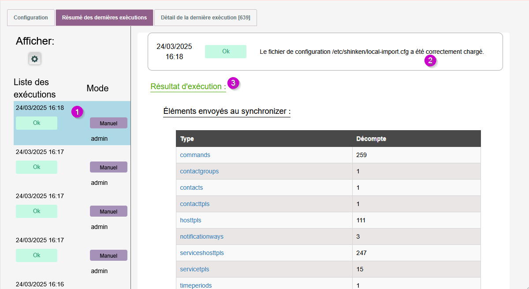Switch to Résumé des dernières exécutions tab
This screenshot has height=289, width=529.
104,18
